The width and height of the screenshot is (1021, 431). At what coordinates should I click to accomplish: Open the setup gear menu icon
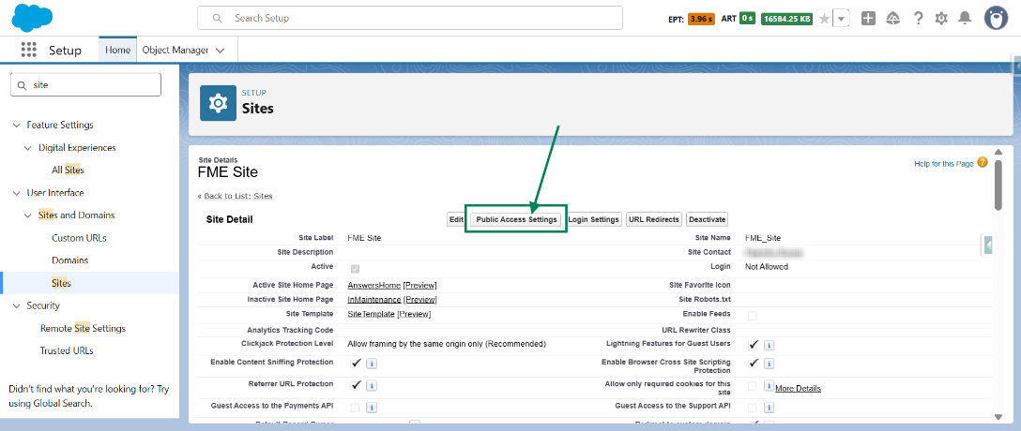coord(941,18)
